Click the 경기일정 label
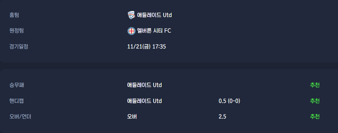The image size is (338, 133). tap(19, 46)
